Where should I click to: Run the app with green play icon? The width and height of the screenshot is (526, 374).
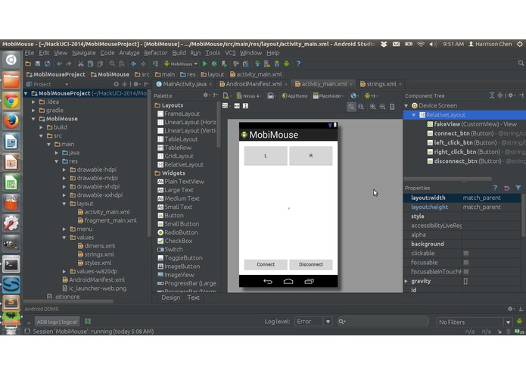(x=204, y=64)
